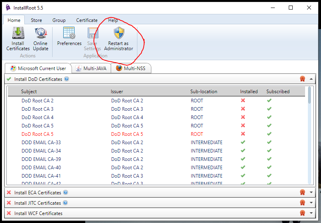Click the Install Certificates icon
Viewport: 321px width, 223px height.
pos(18,33)
